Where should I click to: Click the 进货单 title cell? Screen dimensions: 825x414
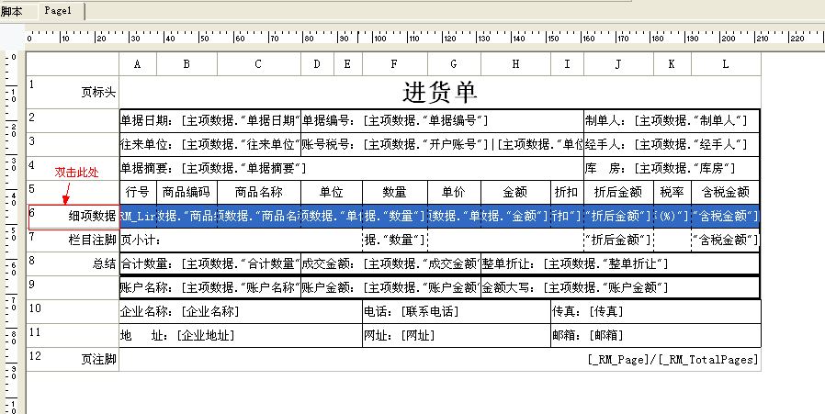tap(440, 93)
